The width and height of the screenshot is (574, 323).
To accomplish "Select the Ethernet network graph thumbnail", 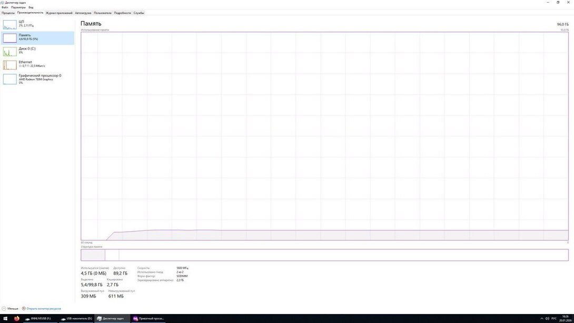I will [10, 65].
